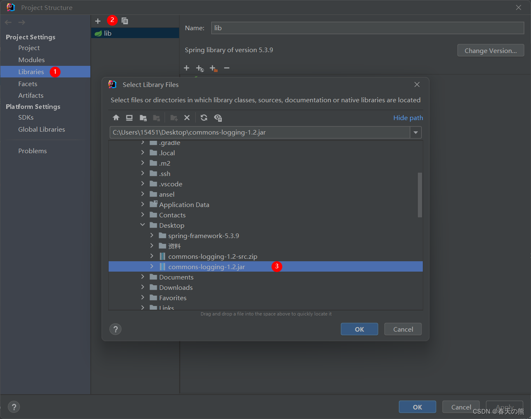Click the Hide path link

click(408, 118)
